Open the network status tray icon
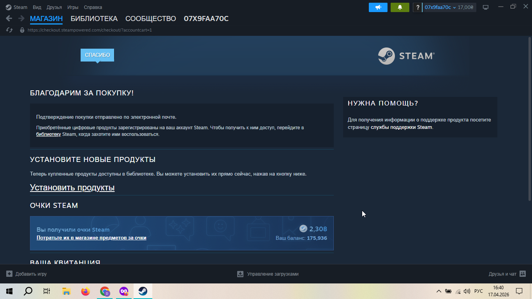 pos(458,291)
